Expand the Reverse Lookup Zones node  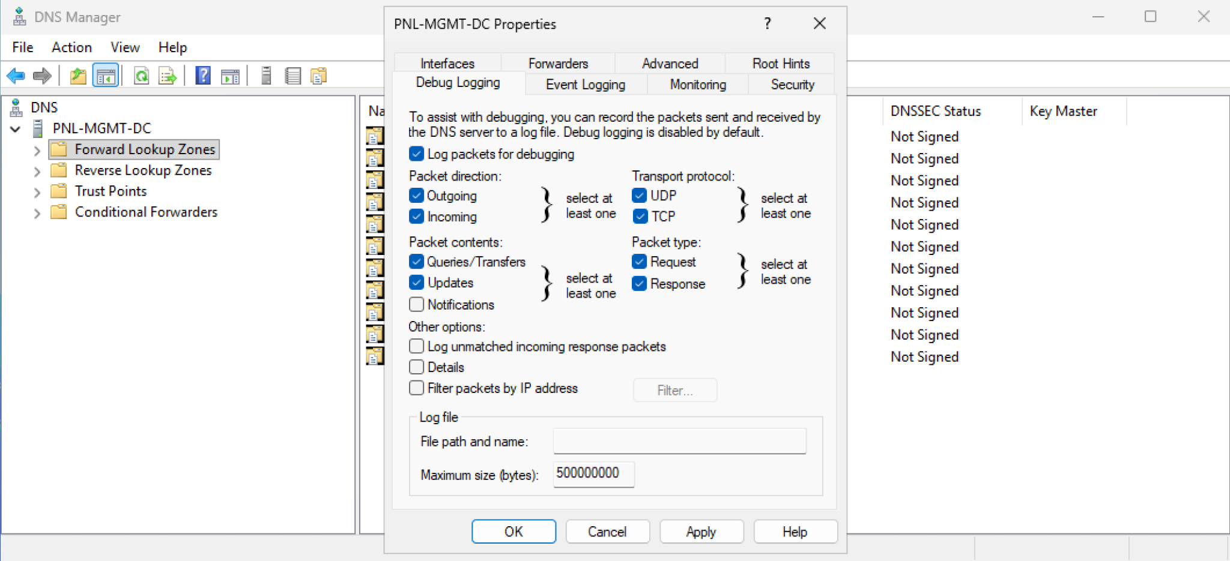coord(37,170)
